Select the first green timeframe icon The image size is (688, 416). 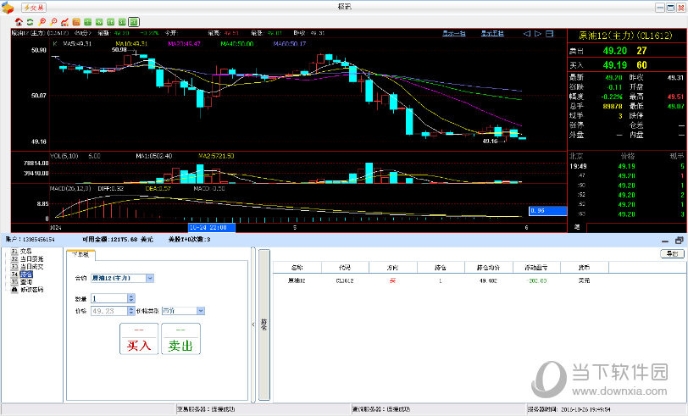pyautogui.click(x=88, y=21)
